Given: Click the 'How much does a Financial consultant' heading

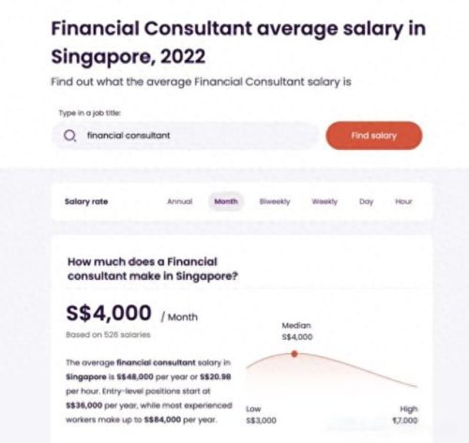Looking at the screenshot, I should (x=153, y=269).
